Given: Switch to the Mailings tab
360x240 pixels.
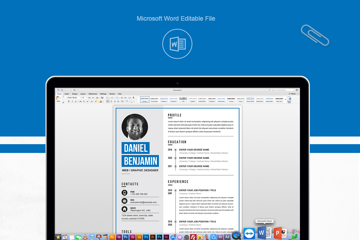Looking at the screenshot, I should tap(103, 94).
